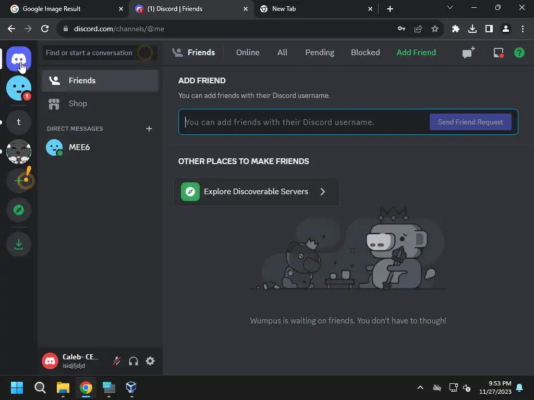Open Windows Start menu
This screenshot has height=400, width=534.
[x=17, y=387]
